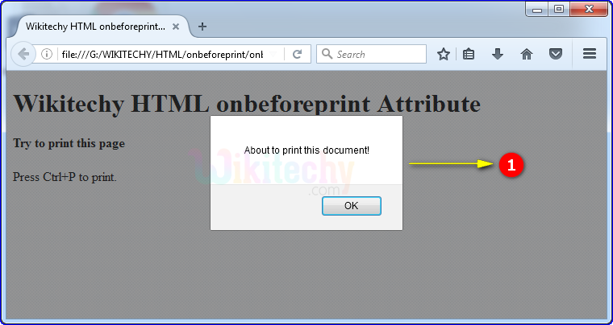
Task: Maximize the Firefox window
Action: point(559,9)
